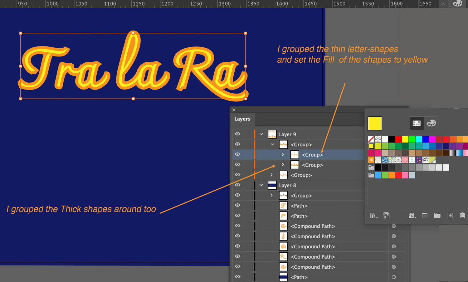Hide Layer 9 using its eye icon
Image resolution: width=468 pixels, height=282 pixels.
click(x=237, y=134)
